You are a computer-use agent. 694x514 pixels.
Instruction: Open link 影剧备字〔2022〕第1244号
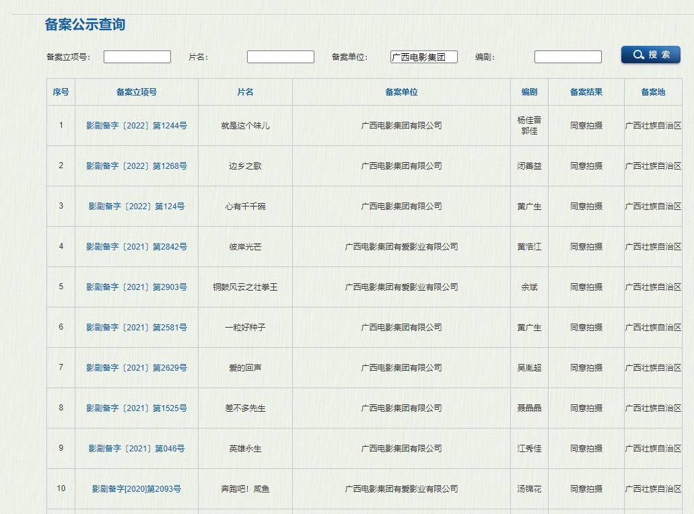(137, 126)
